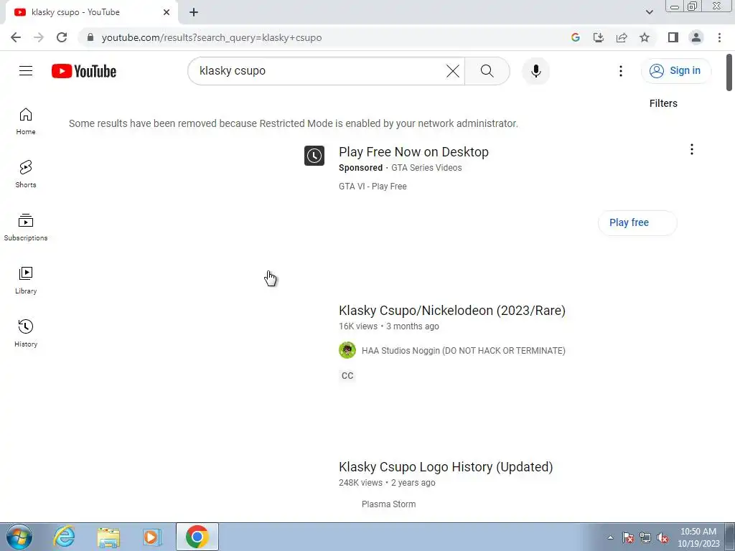This screenshot has height=551, width=735.
Task: Click the magnifying glass search button
Action: click(487, 71)
